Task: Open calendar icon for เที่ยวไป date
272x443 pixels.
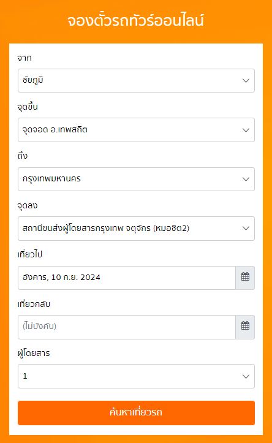Action: [x=245, y=278]
